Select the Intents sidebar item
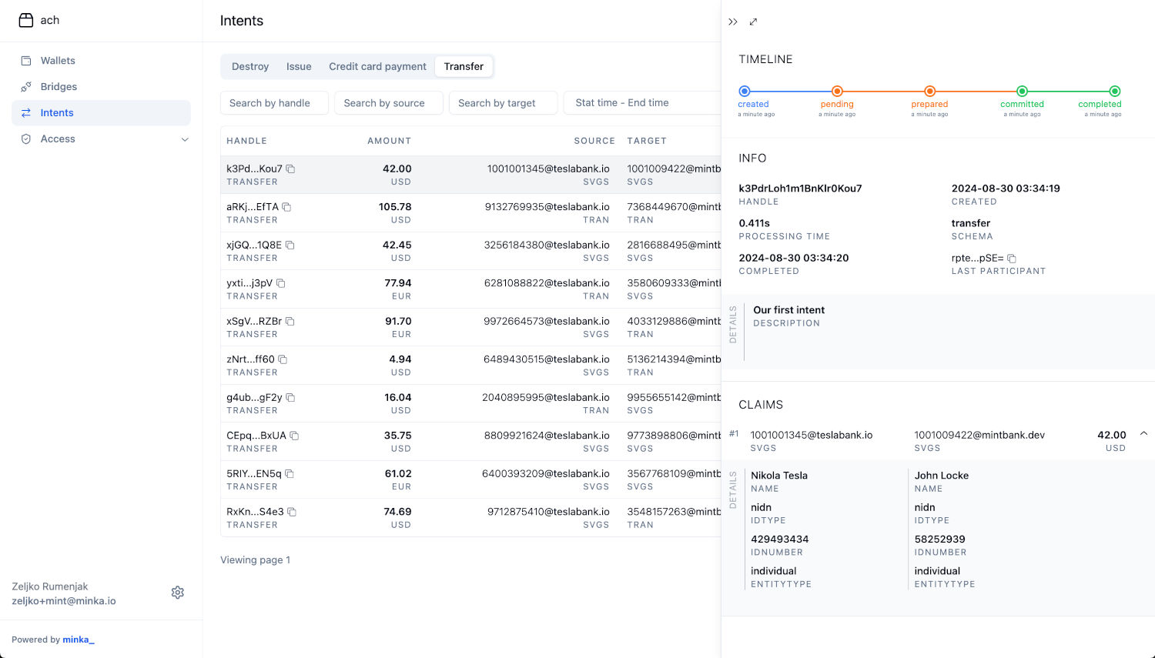The height and width of the screenshot is (658, 1155). [57, 112]
